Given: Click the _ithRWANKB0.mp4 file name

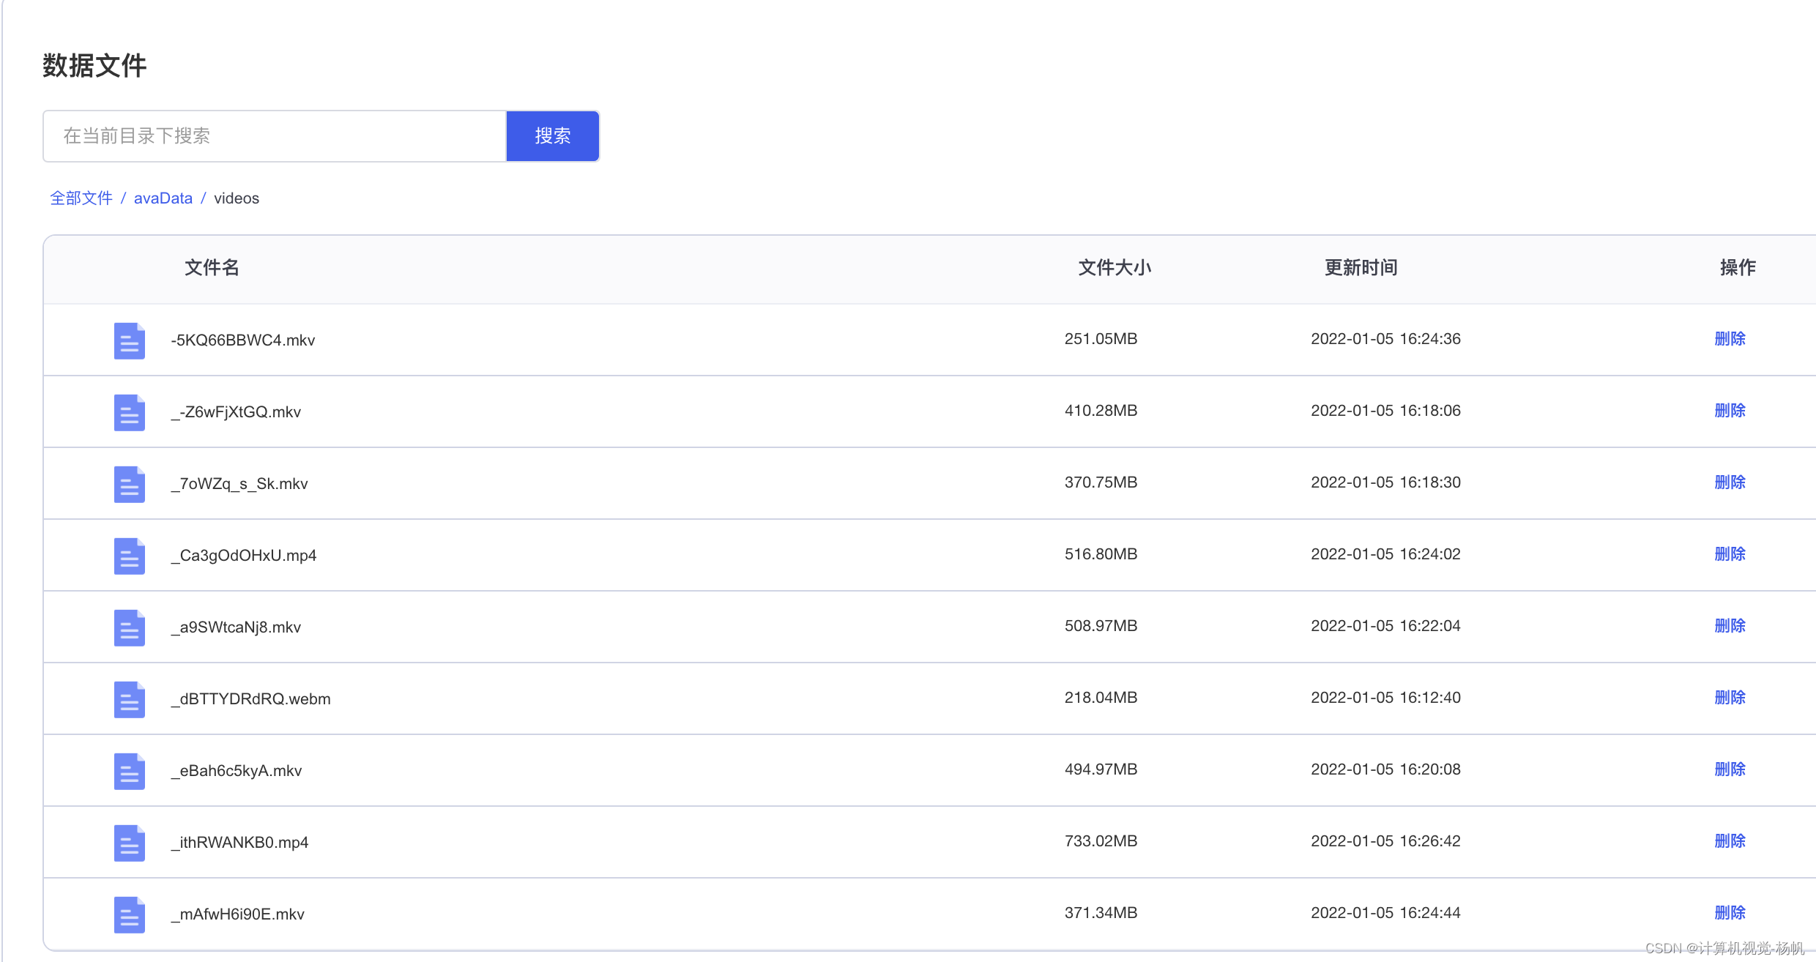Looking at the screenshot, I should [x=240, y=843].
